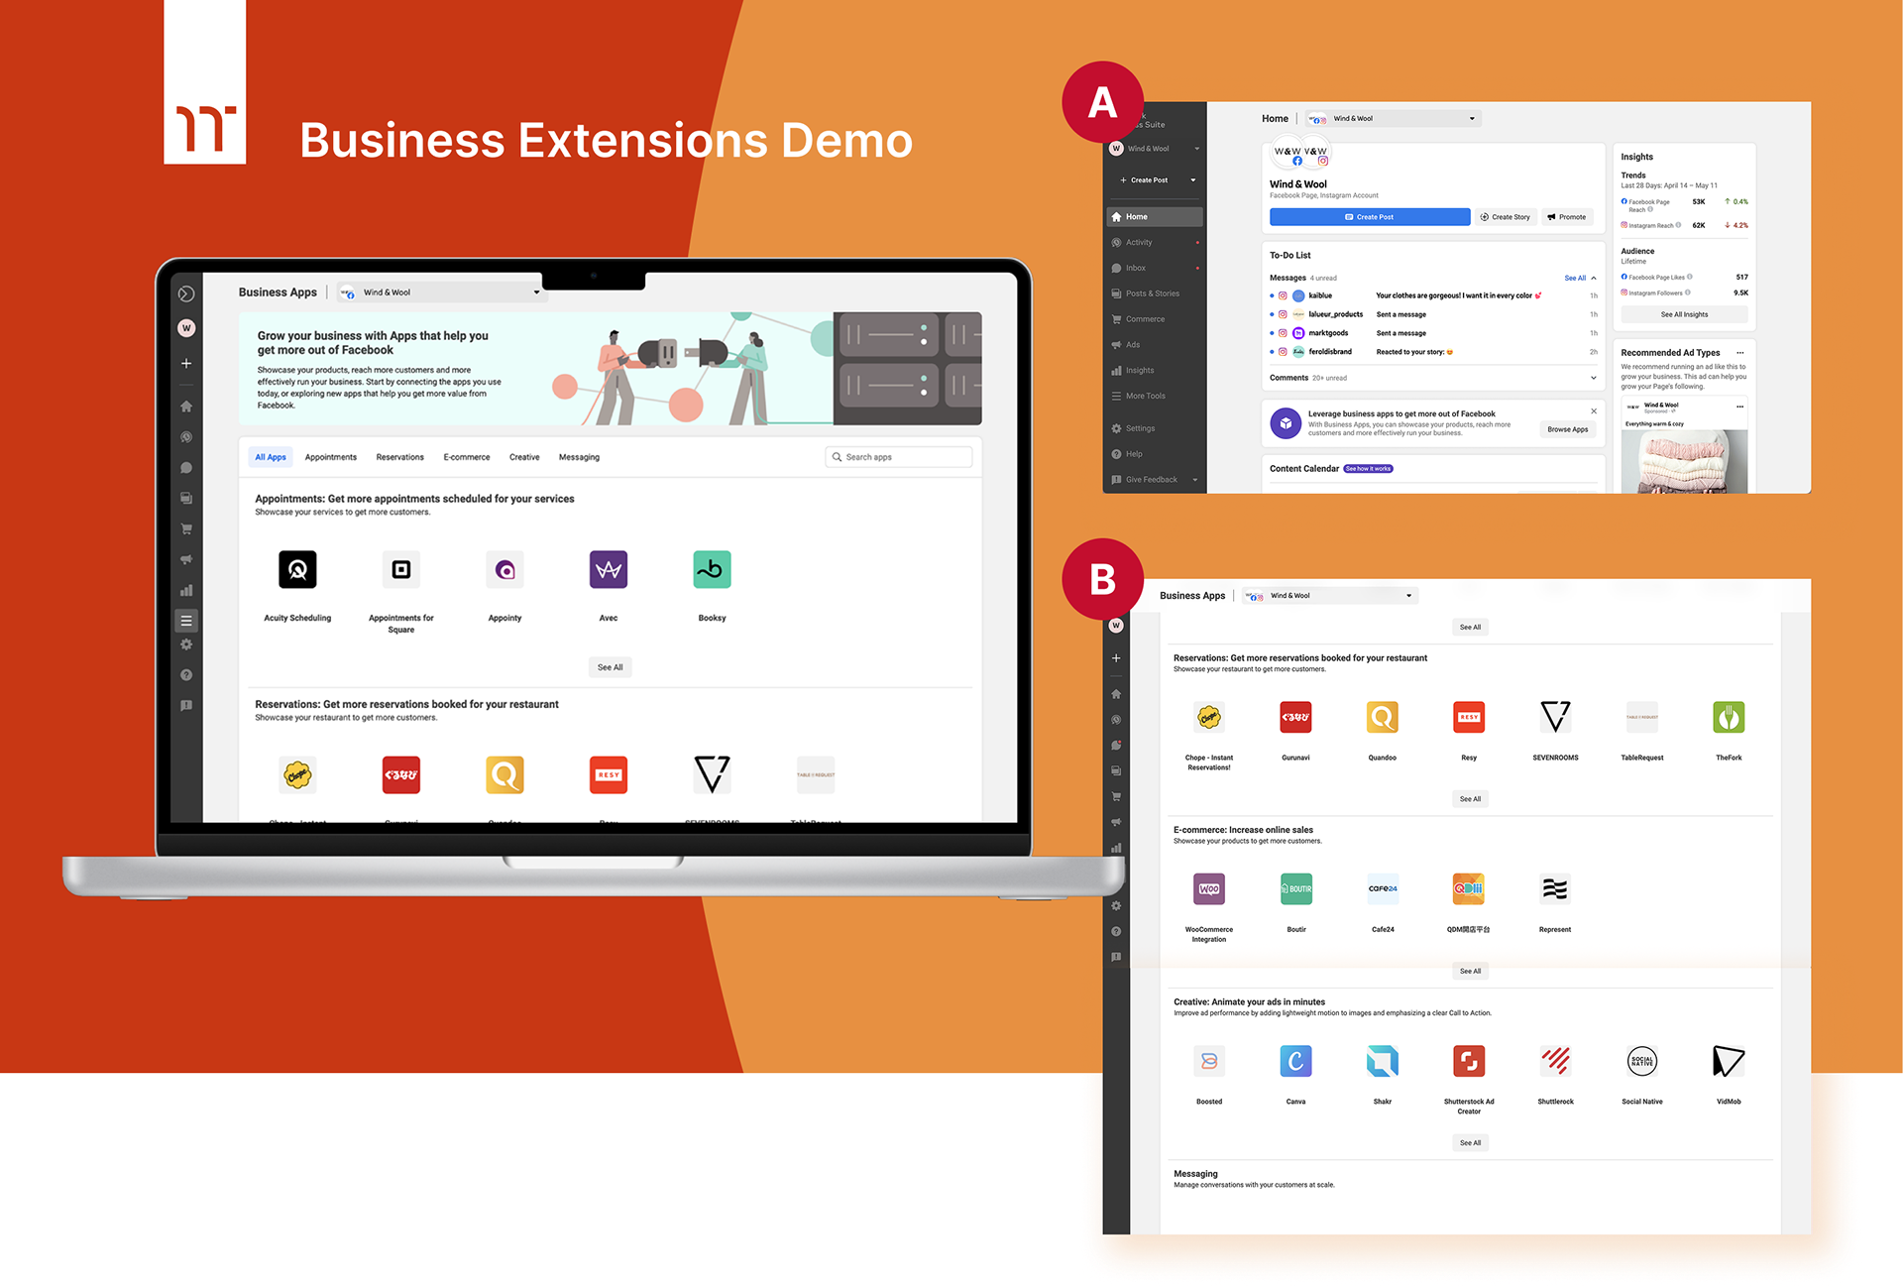Select the Booksy app icon
This screenshot has height=1287, width=1903.
(712, 569)
